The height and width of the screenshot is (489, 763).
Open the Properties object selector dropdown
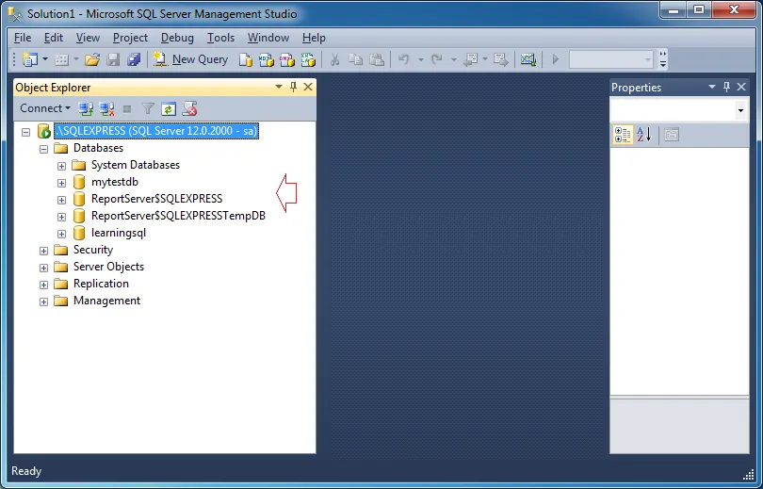pos(740,110)
